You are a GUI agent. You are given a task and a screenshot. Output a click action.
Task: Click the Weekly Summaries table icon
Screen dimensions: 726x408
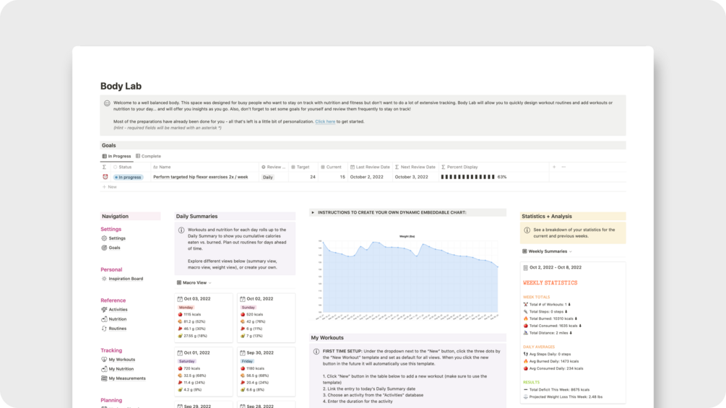coord(524,251)
